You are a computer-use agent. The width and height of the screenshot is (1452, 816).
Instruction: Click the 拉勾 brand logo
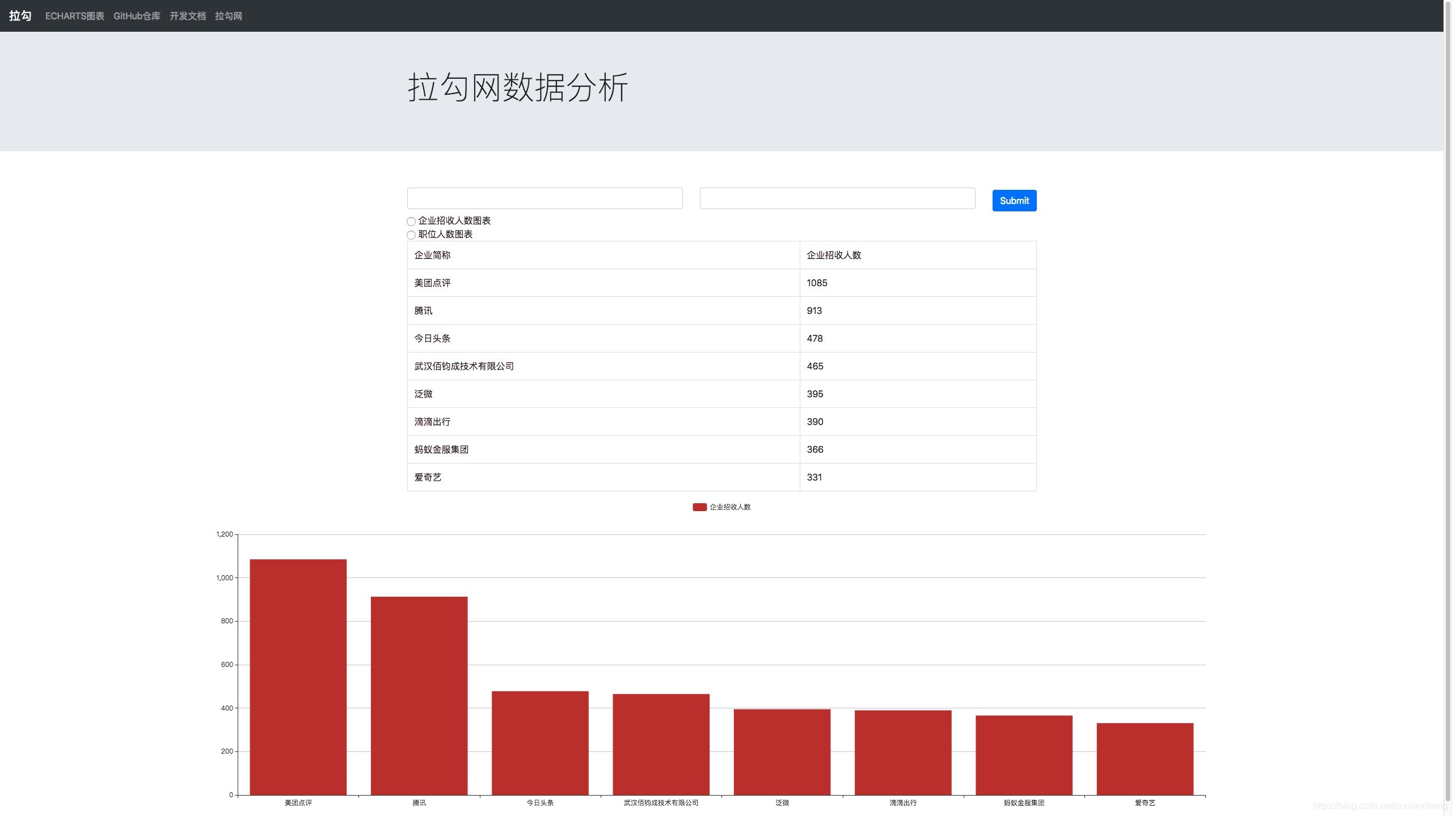(20, 16)
